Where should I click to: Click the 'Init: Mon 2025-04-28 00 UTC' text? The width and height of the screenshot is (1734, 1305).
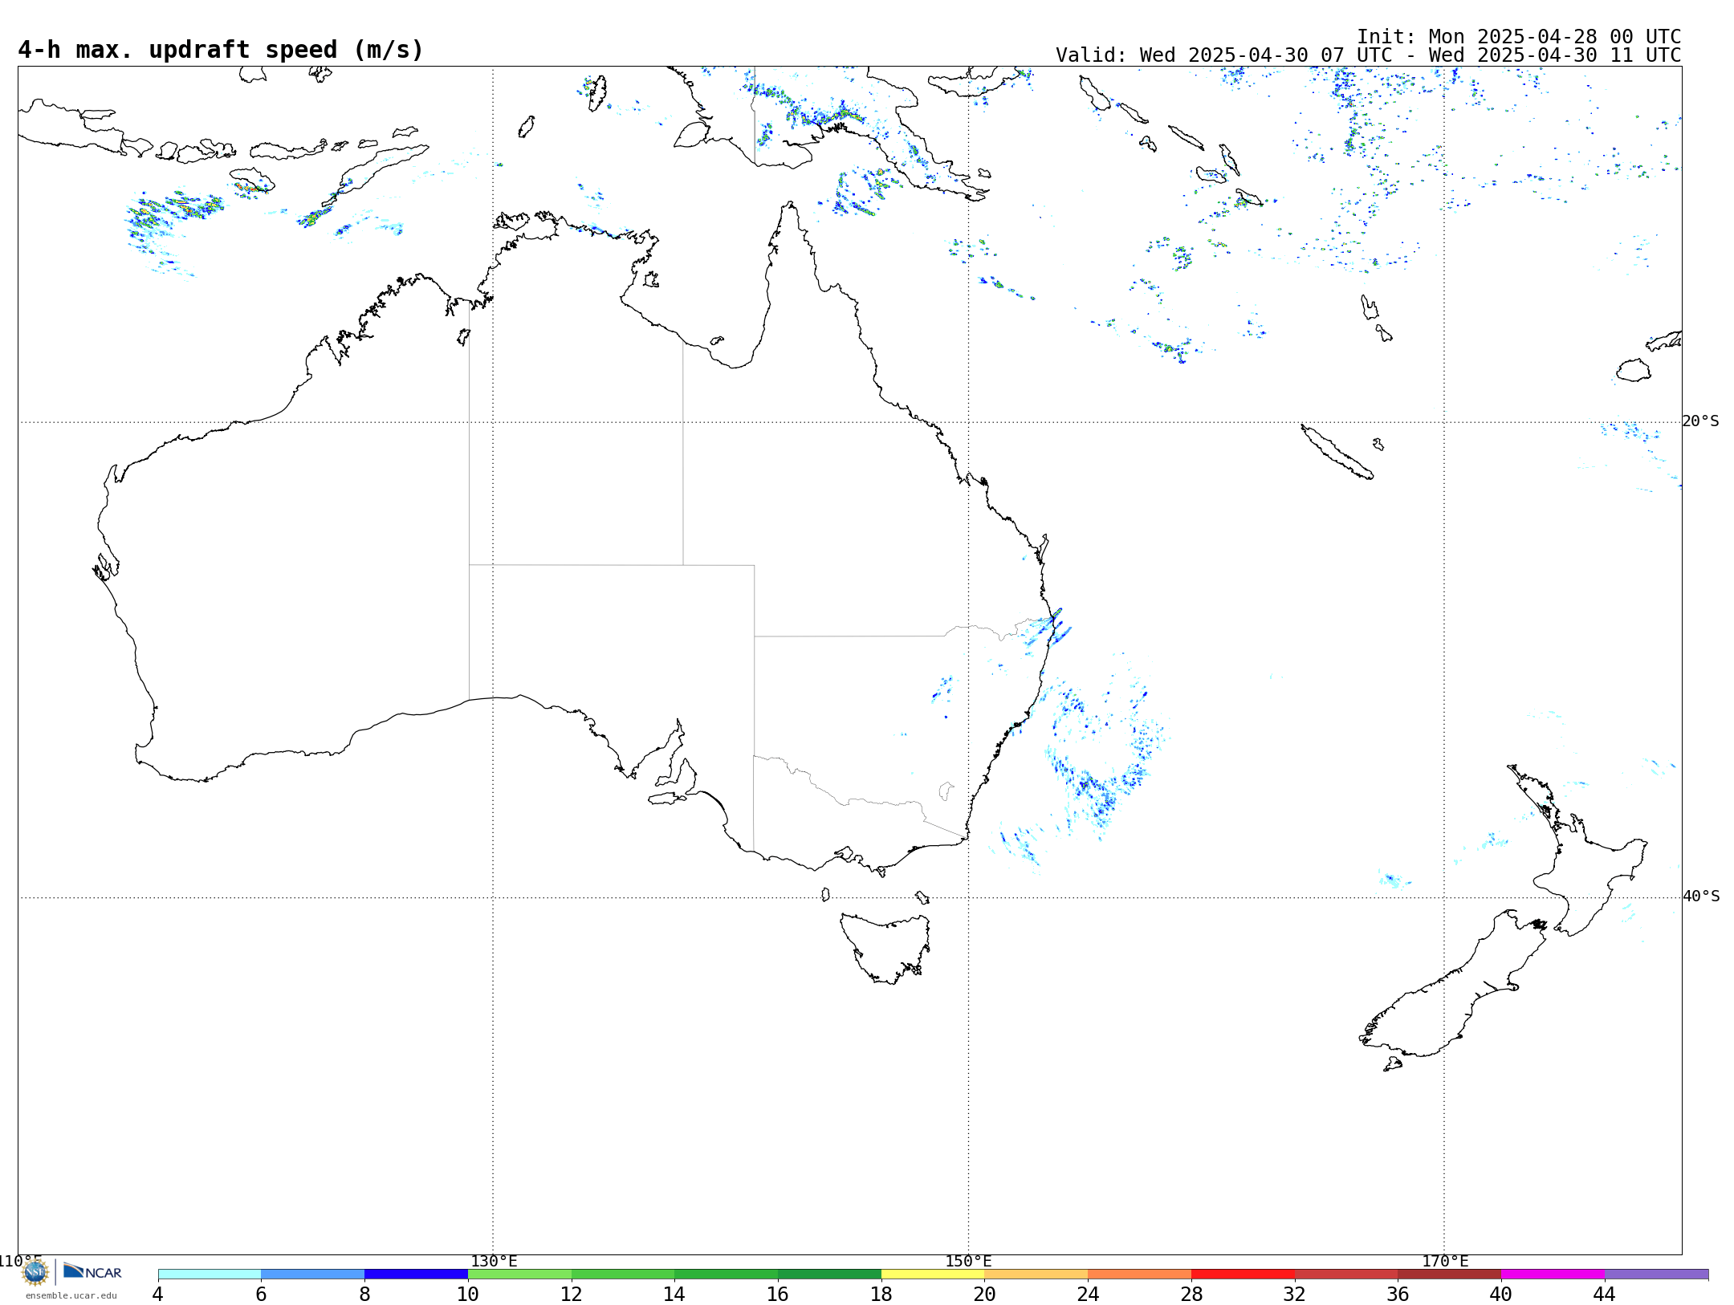point(1519,37)
